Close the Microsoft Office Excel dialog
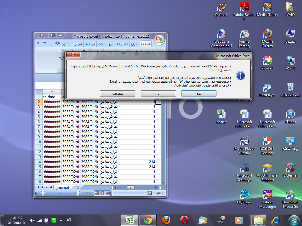 73,54
